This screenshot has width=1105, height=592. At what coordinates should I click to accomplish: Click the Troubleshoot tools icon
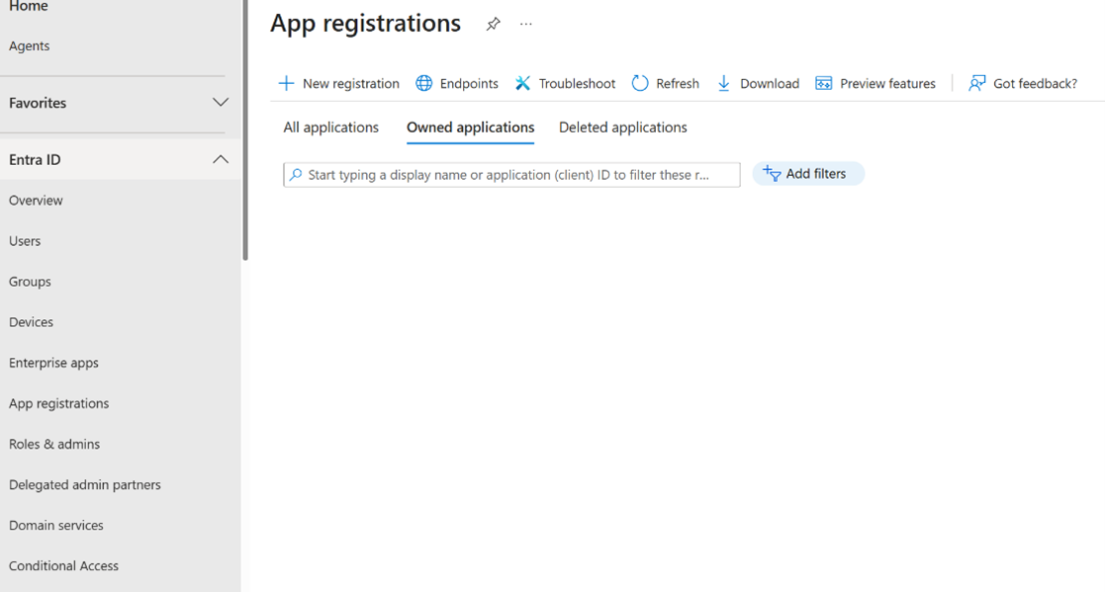click(522, 83)
